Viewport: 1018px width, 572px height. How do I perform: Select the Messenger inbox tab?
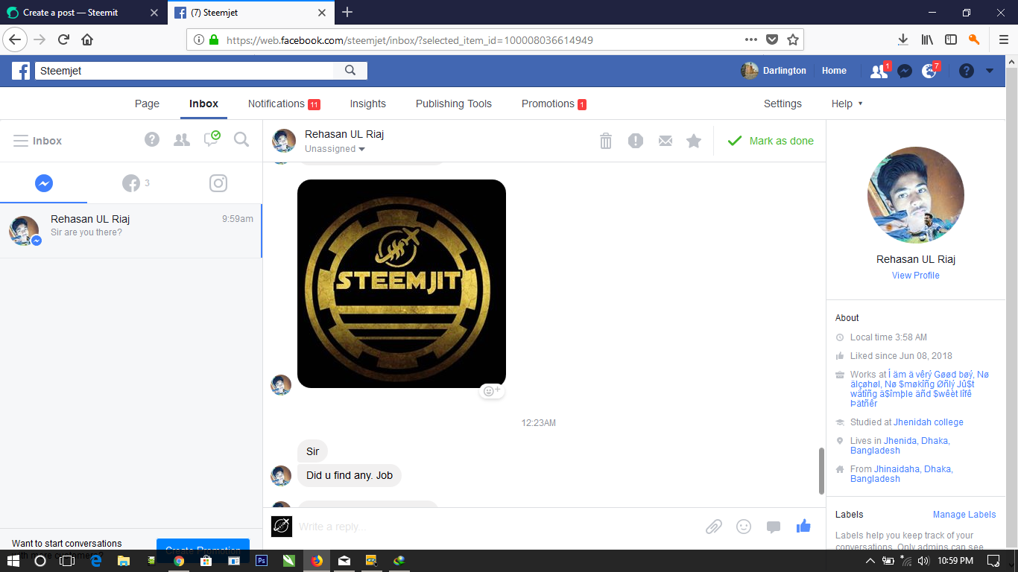click(x=44, y=183)
